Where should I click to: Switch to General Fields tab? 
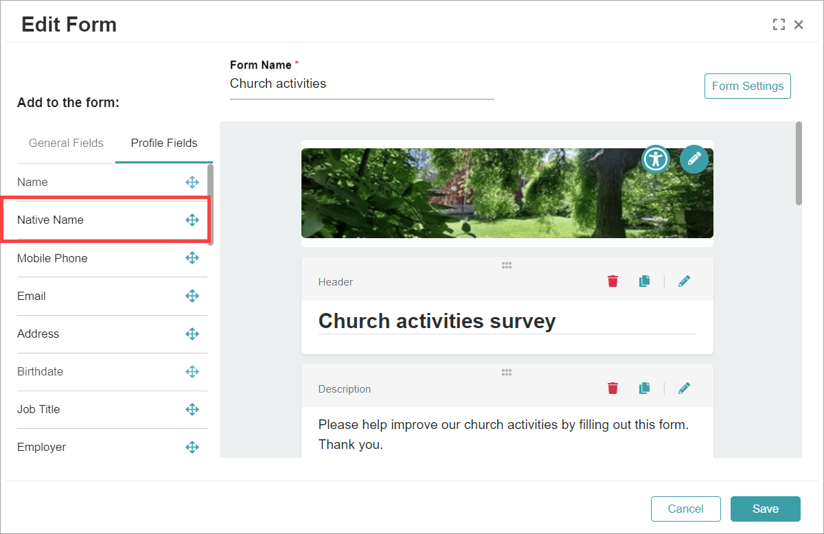coord(66,143)
